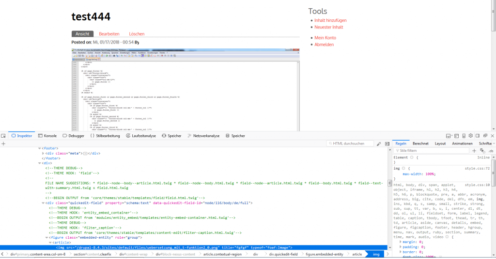Toggle the .cls class panel
The height and width of the screenshot is (259, 496).
490,151
